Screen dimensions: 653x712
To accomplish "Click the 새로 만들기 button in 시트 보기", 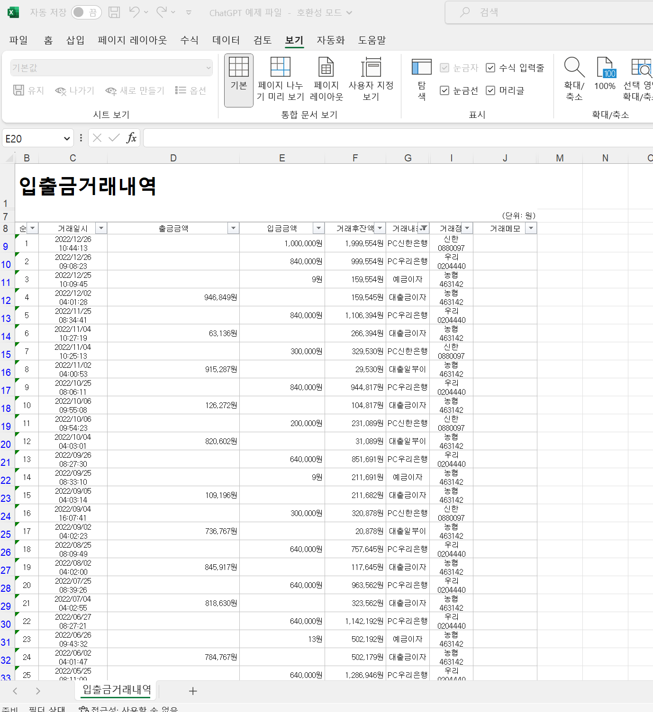I will tap(135, 90).
